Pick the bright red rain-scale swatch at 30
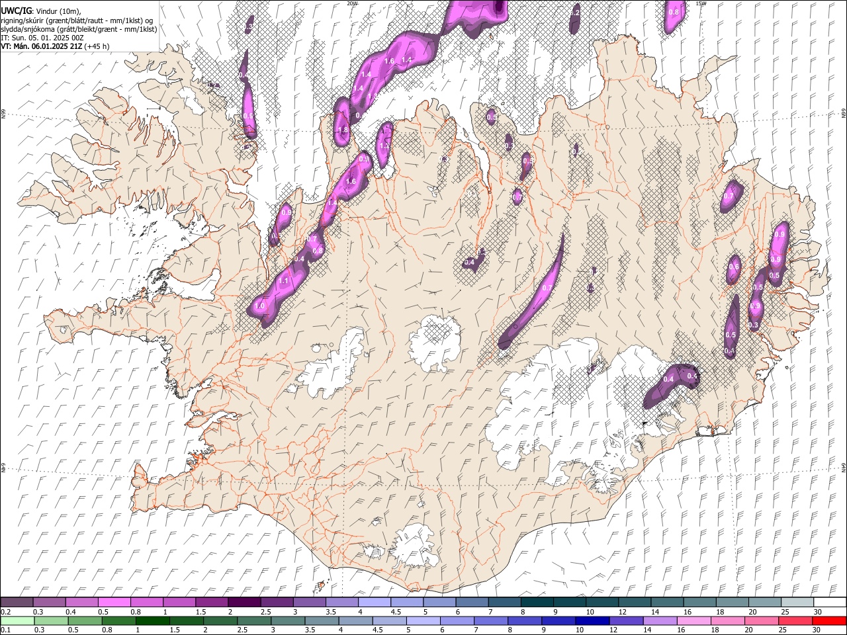Viewport: 847px width, 635px height. [828, 620]
